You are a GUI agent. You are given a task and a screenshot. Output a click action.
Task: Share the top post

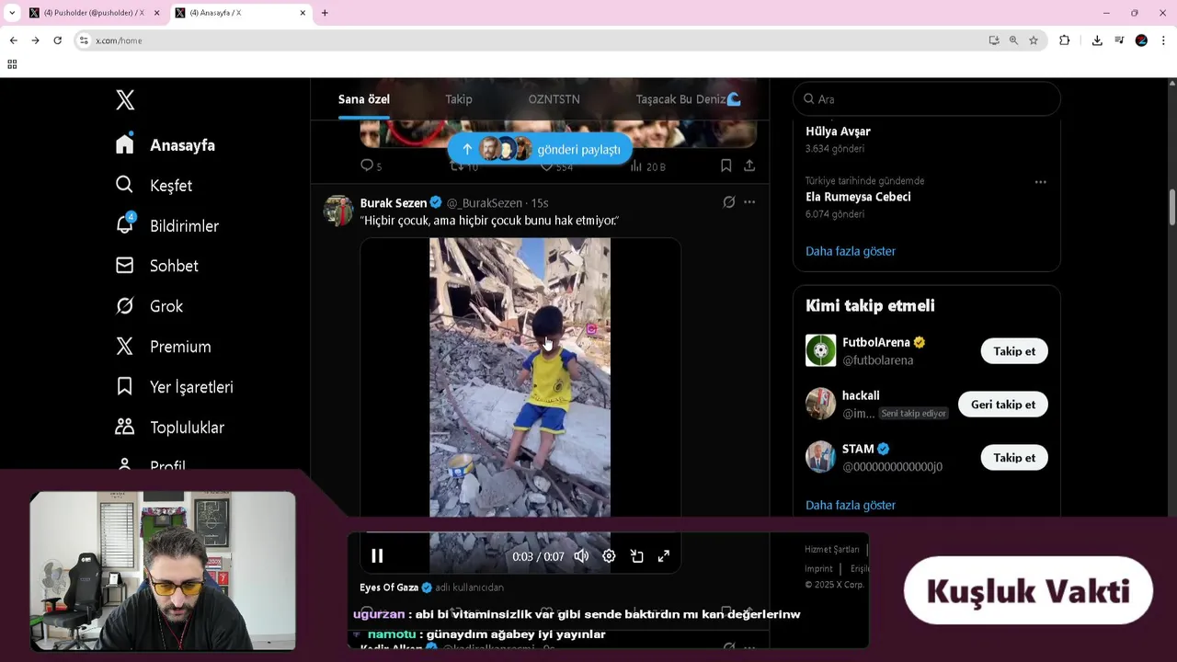[749, 165]
